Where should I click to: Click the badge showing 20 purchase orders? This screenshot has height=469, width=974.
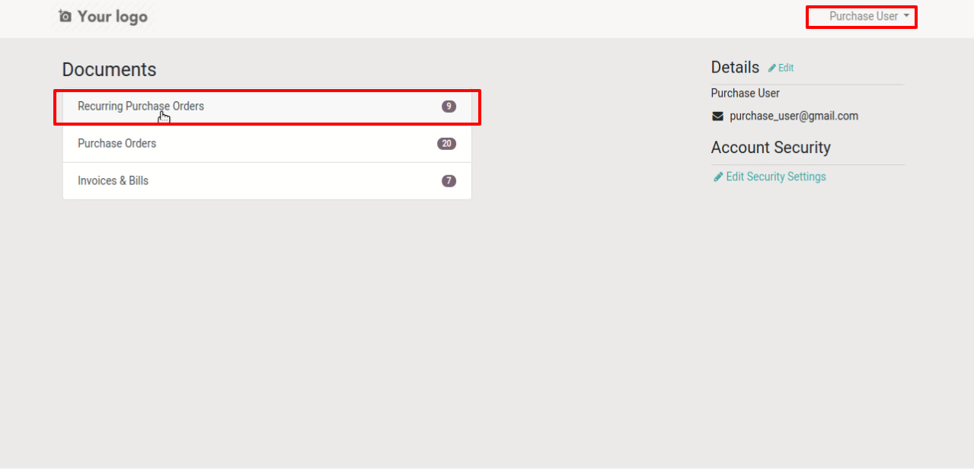tap(446, 144)
